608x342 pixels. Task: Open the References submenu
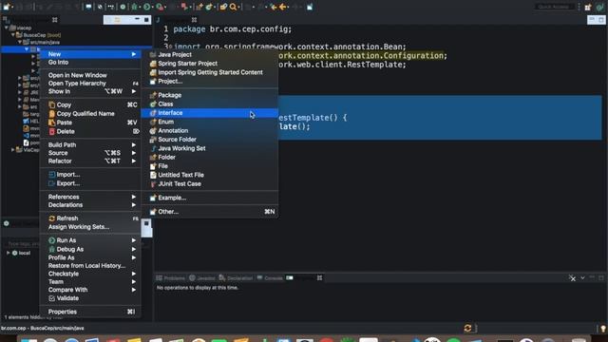click(90, 197)
